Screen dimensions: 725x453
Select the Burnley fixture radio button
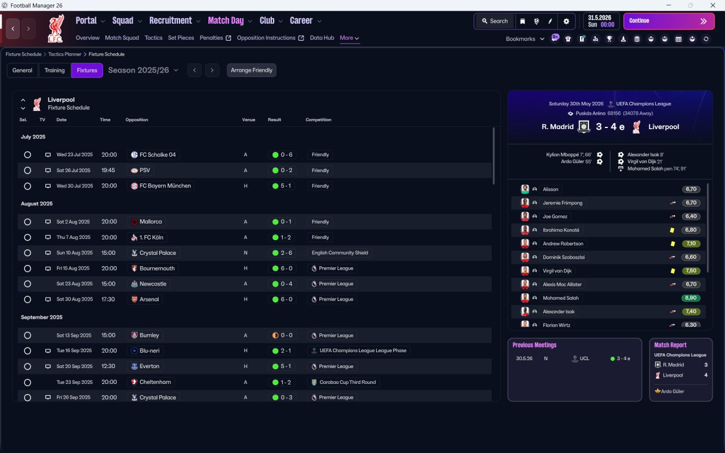click(x=27, y=335)
